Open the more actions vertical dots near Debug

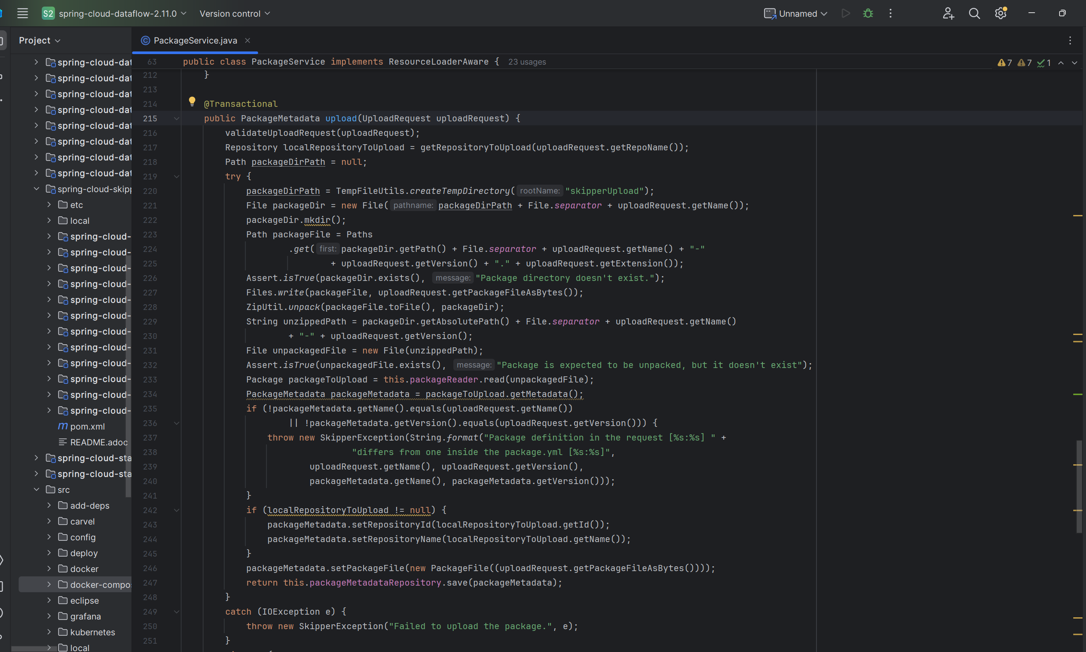tap(890, 14)
